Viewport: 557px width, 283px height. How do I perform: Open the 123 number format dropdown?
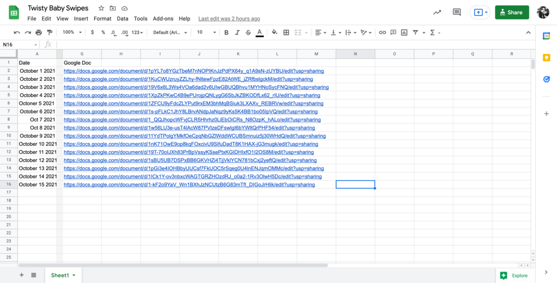[137, 32]
